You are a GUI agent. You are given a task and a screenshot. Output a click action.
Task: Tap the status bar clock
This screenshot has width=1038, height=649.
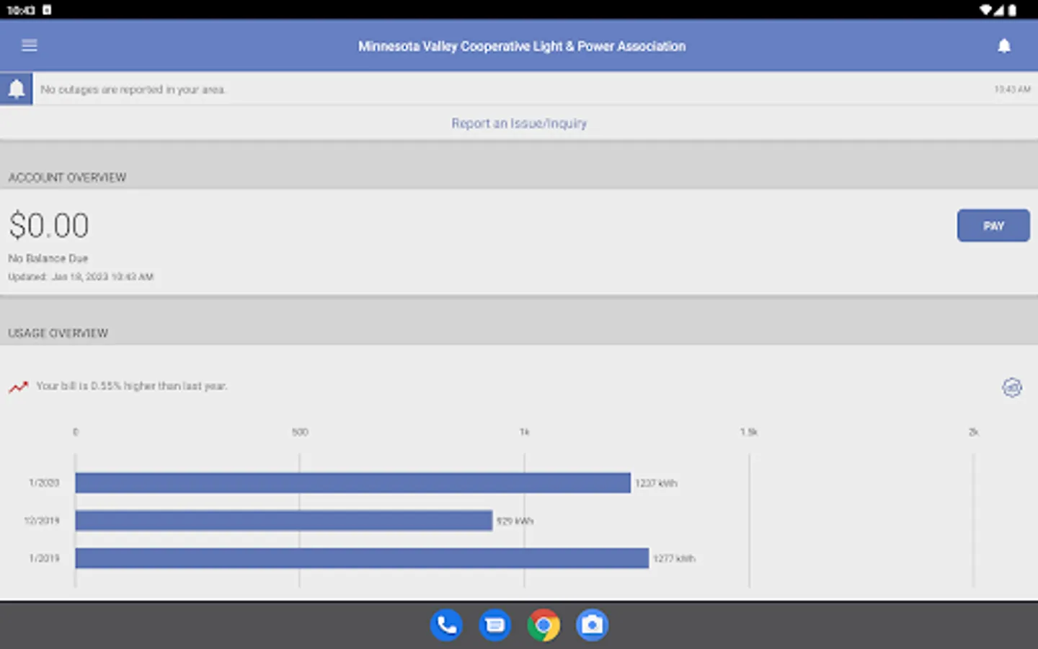click(21, 10)
